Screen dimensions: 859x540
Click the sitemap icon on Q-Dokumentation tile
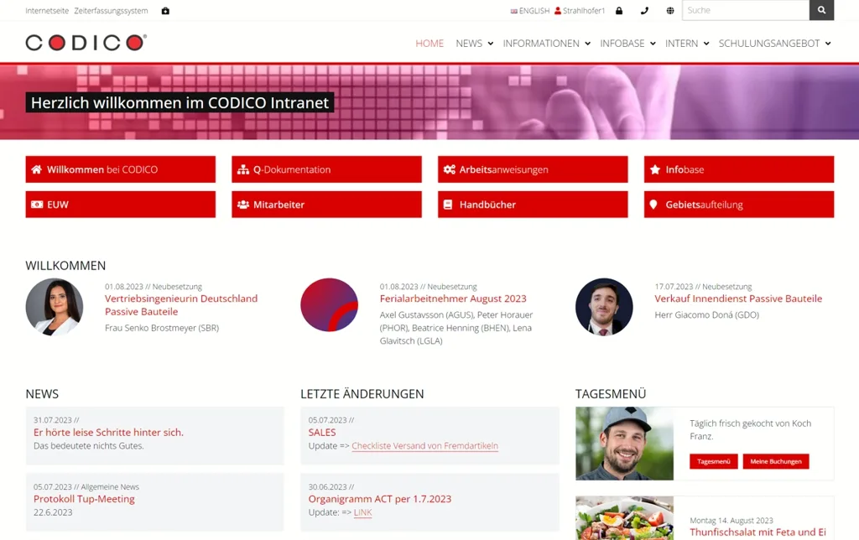click(x=242, y=169)
